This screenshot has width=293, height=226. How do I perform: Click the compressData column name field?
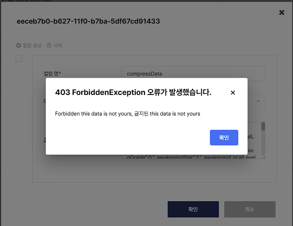(193, 74)
